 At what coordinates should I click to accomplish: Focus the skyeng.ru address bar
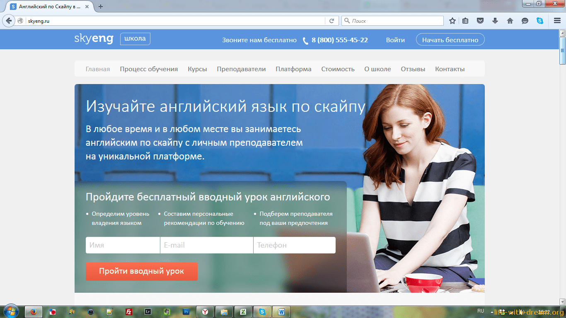[176, 21]
